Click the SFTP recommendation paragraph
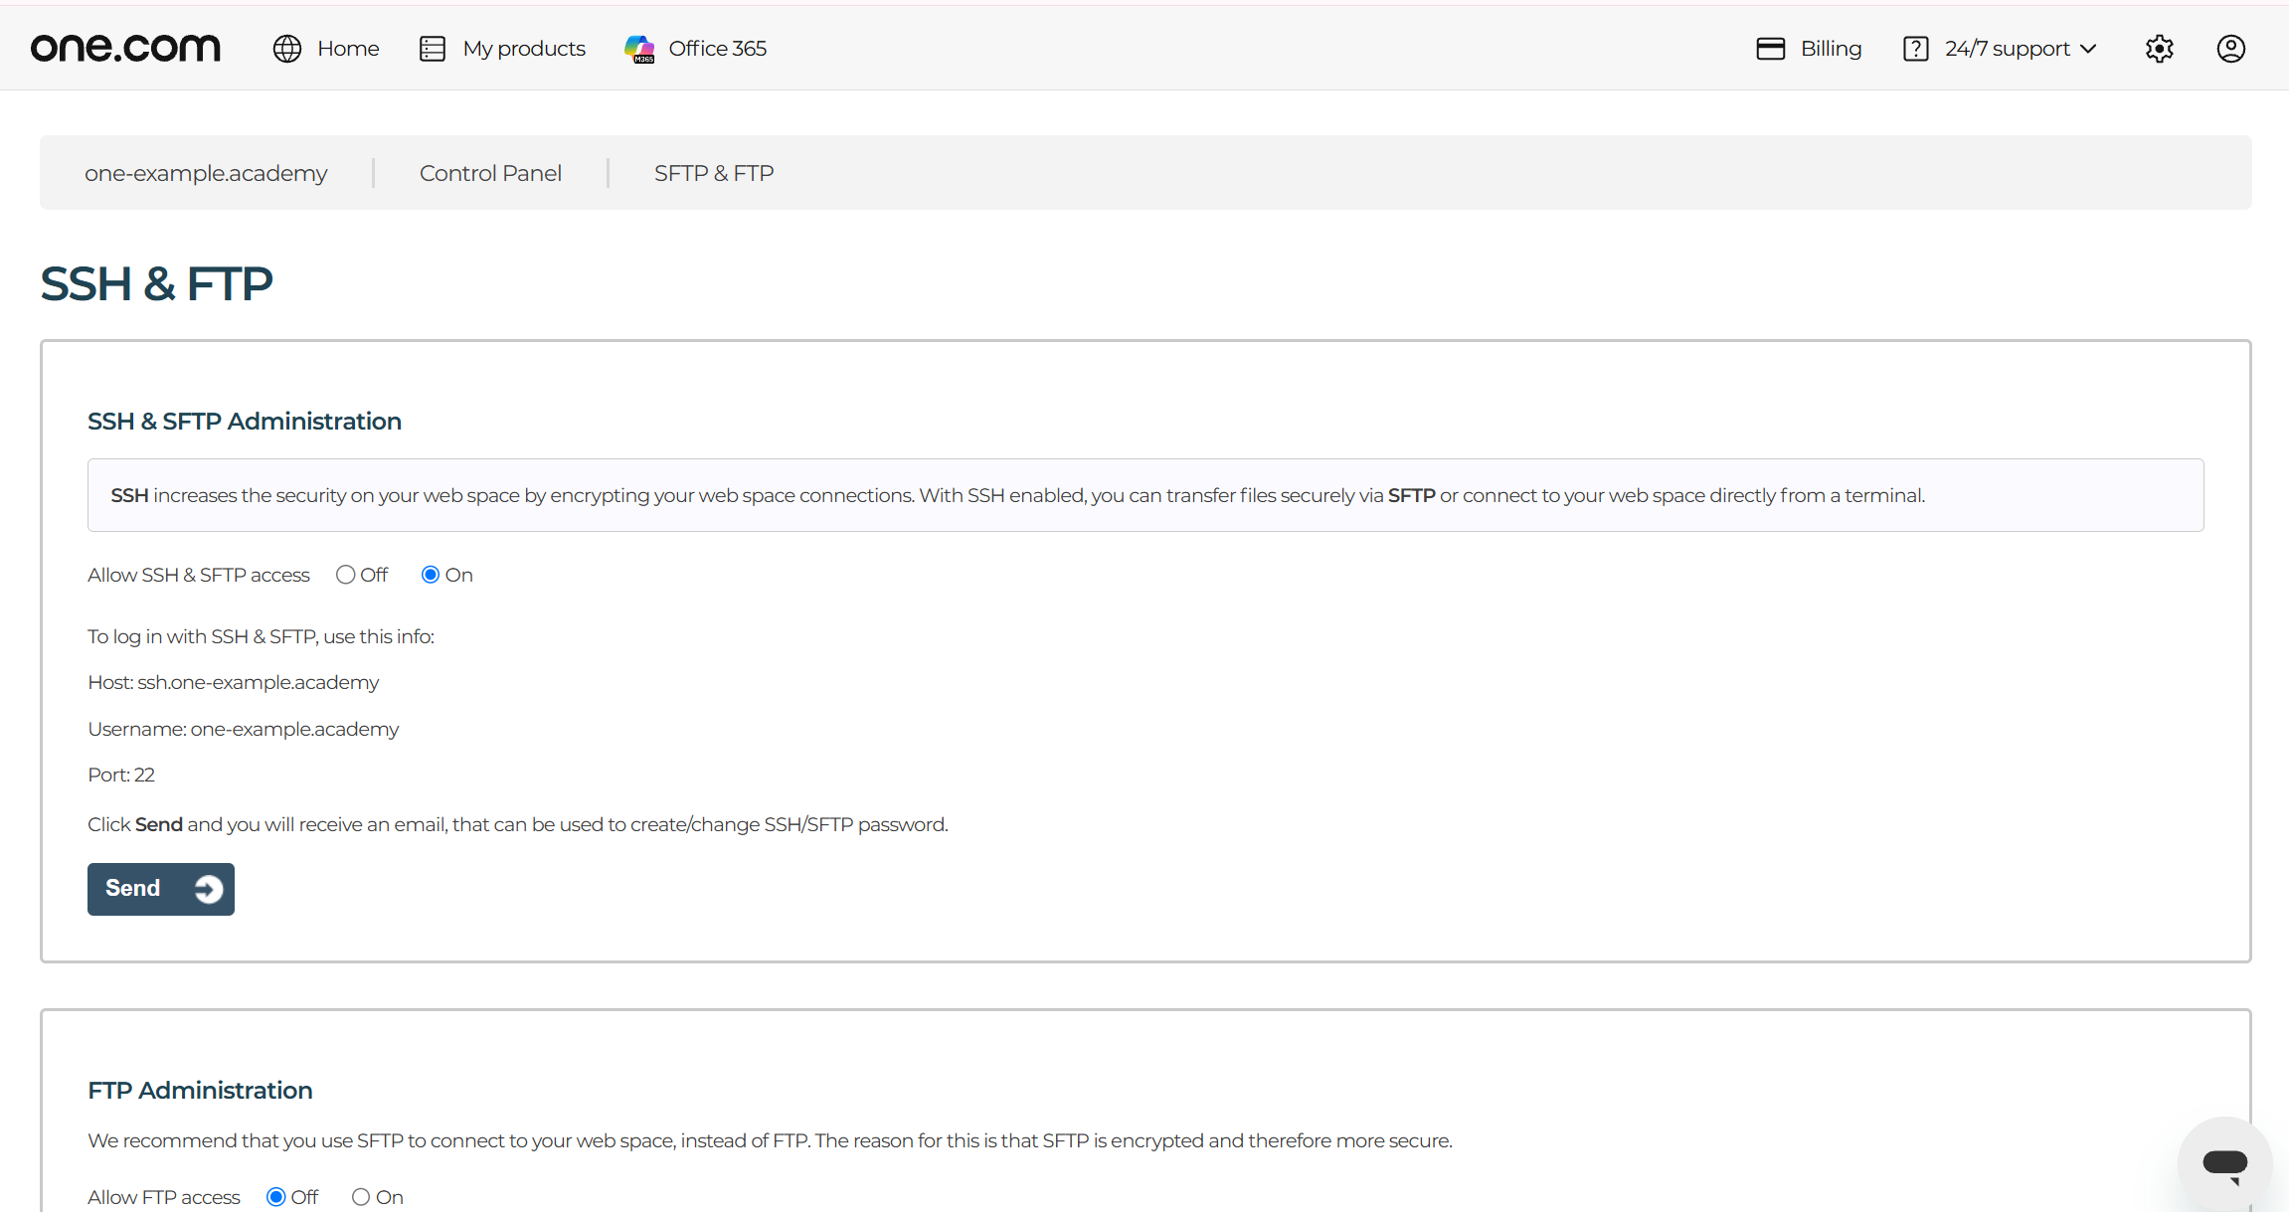 pyautogui.click(x=770, y=1140)
